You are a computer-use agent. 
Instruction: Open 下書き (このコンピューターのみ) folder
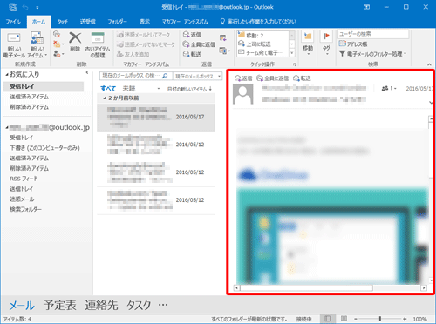[44, 148]
